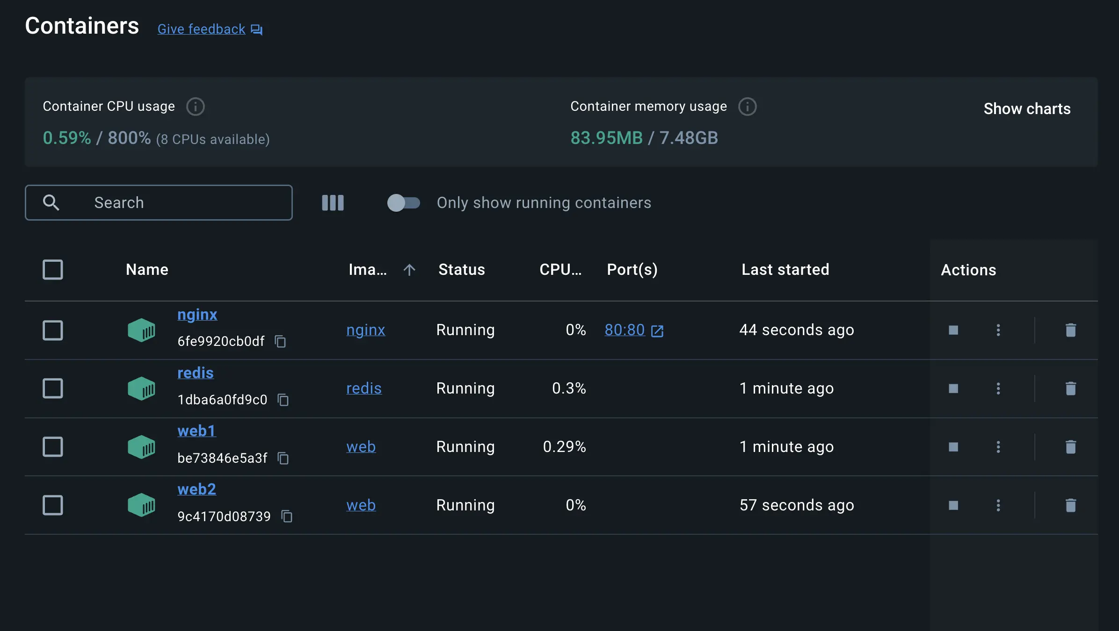The image size is (1119, 631).
Task: Click the delete icon for web2
Action: click(x=1070, y=505)
